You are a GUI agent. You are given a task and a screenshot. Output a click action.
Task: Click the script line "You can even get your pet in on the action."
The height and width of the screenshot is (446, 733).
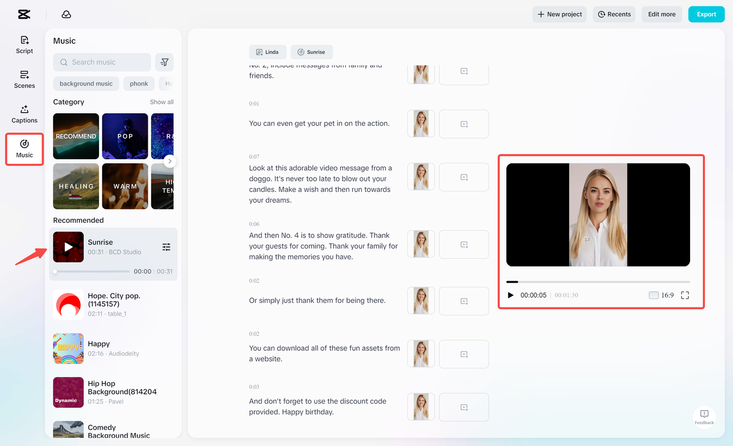point(319,124)
